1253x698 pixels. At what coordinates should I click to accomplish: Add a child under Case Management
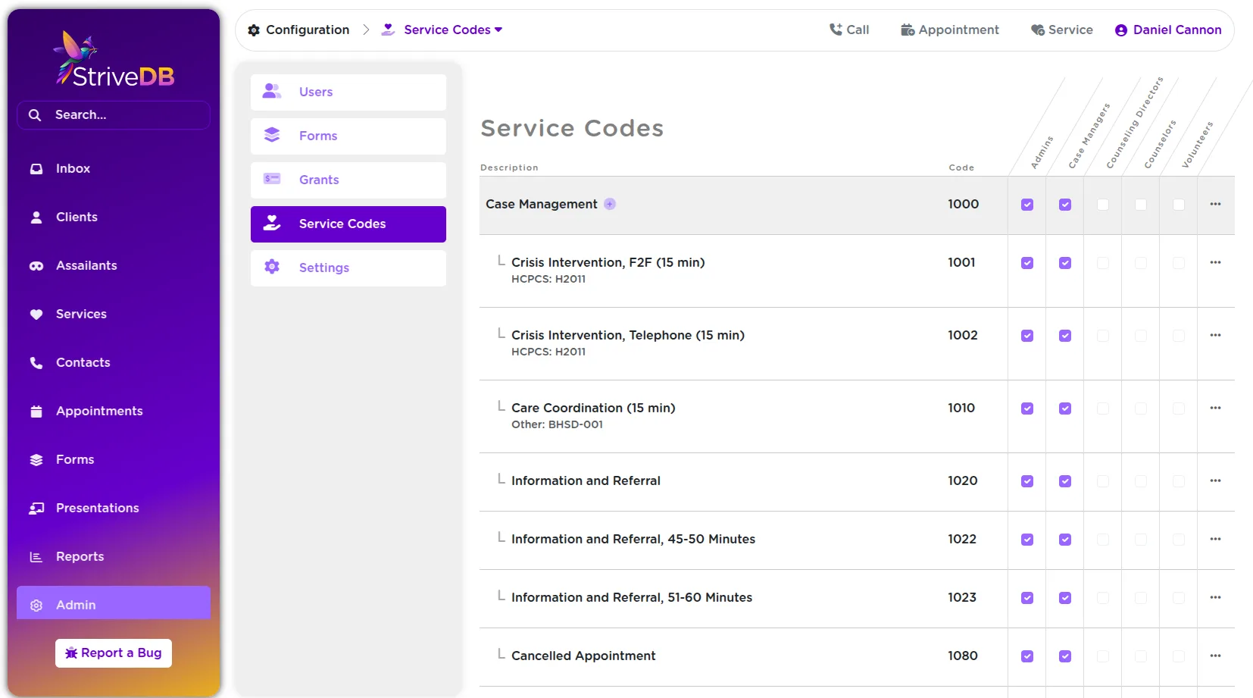[x=610, y=204]
